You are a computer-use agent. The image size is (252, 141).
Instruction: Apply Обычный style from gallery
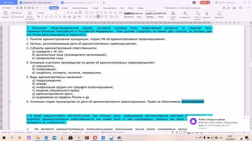(150, 15)
